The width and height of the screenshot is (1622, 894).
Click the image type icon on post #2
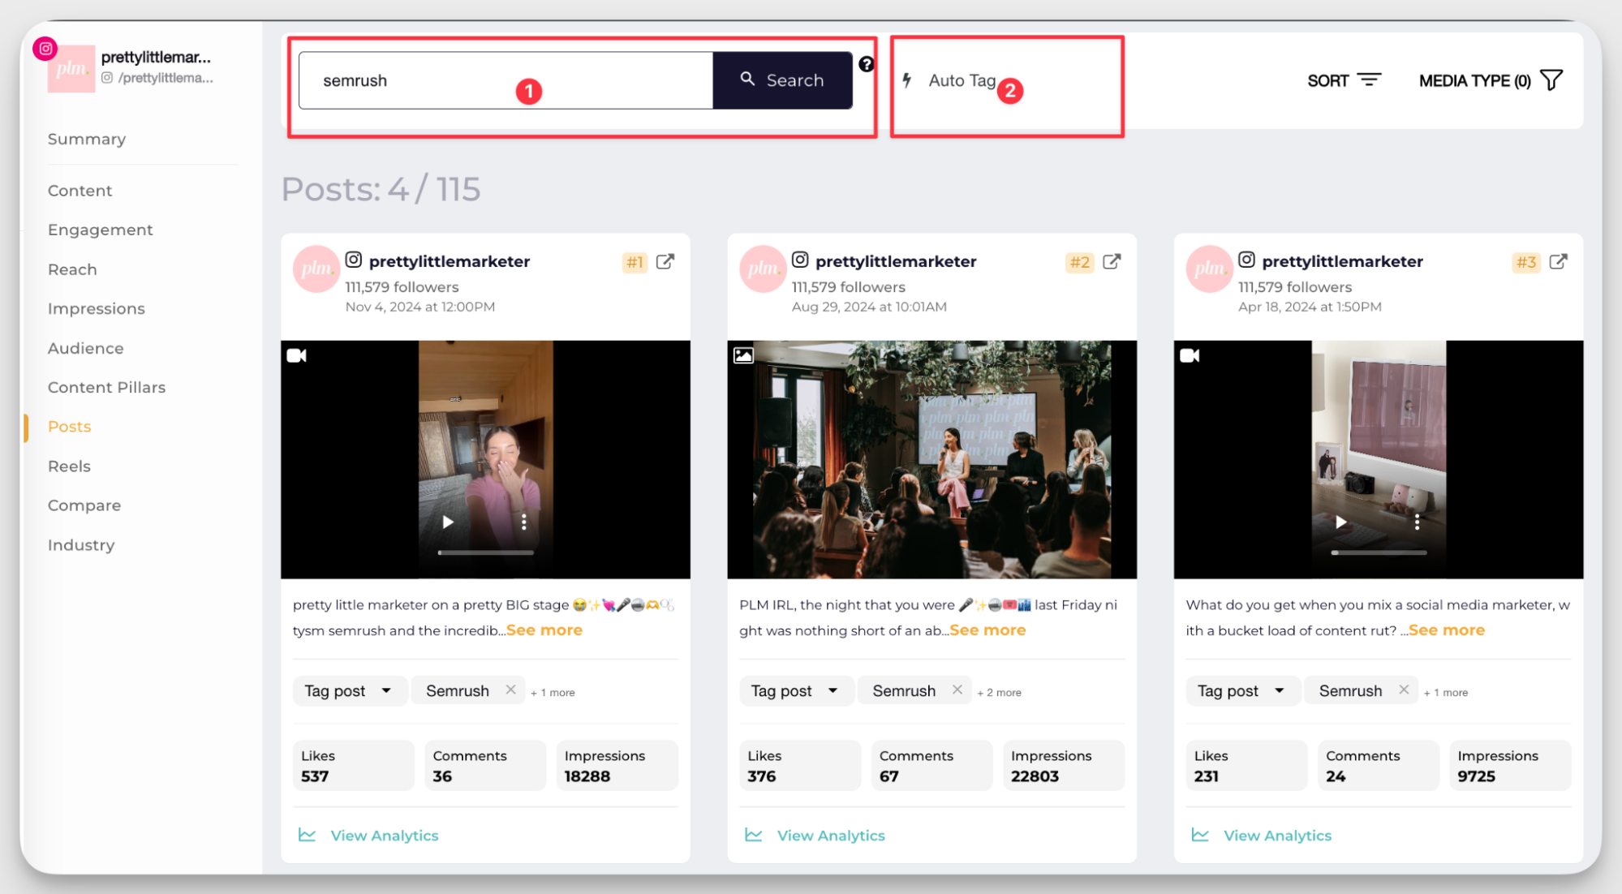coord(744,355)
